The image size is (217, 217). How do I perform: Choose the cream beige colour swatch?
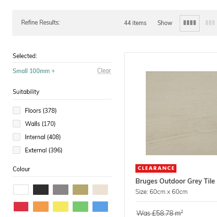coord(100,190)
